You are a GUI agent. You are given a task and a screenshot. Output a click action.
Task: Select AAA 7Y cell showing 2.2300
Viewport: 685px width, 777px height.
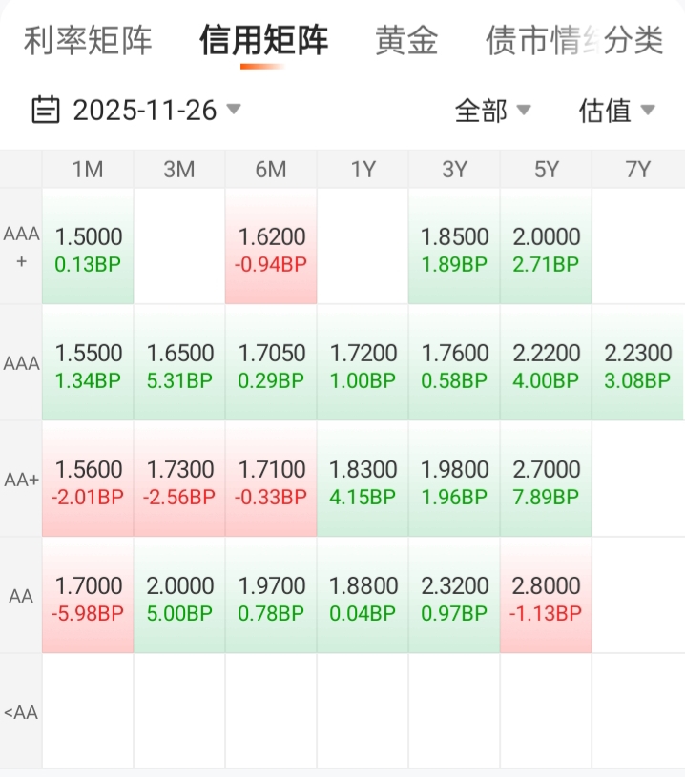pos(637,364)
